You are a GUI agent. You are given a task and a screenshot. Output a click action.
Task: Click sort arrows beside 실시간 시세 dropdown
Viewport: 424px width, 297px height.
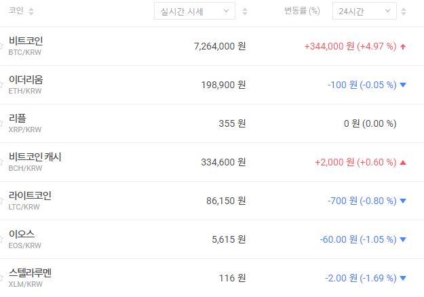click(245, 12)
